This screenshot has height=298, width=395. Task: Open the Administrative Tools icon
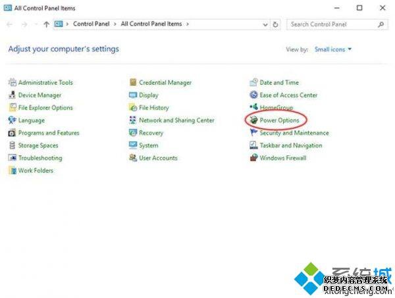click(12, 82)
